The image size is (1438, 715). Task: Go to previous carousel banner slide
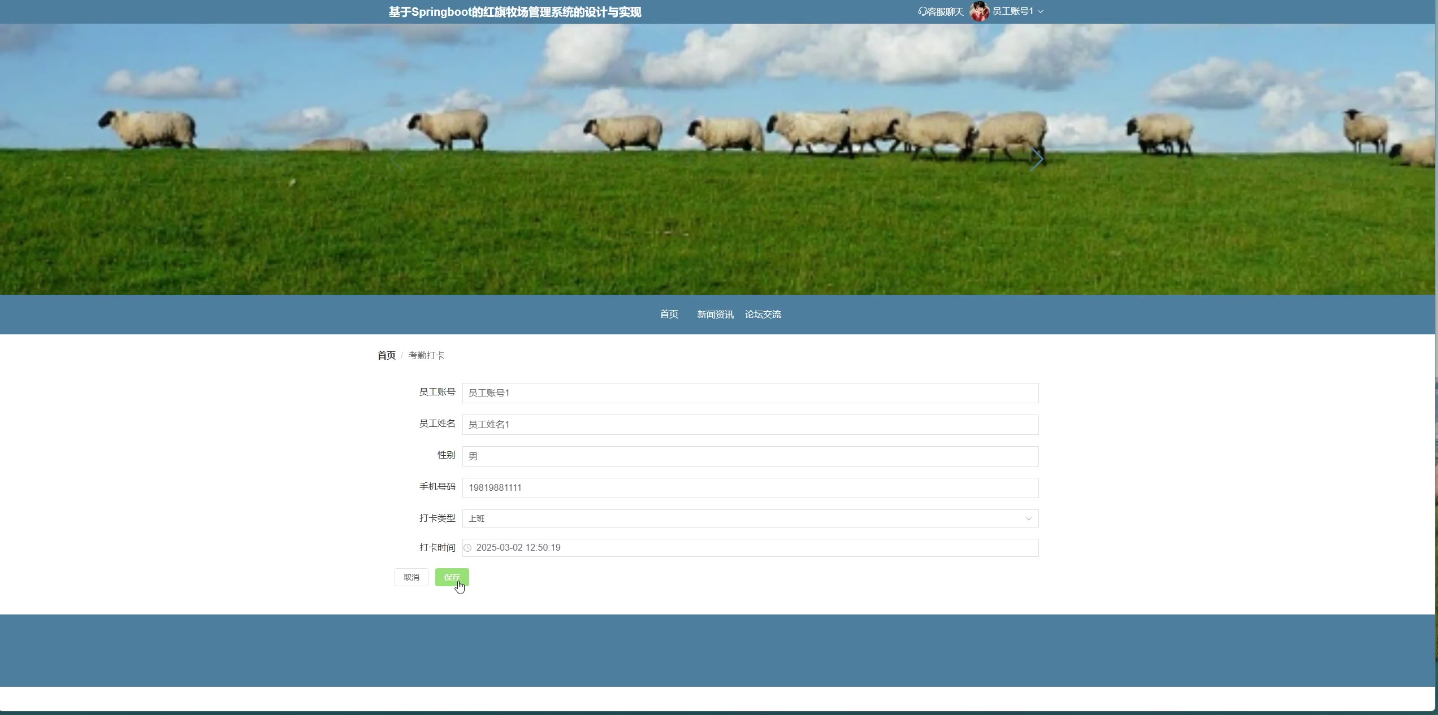(397, 159)
